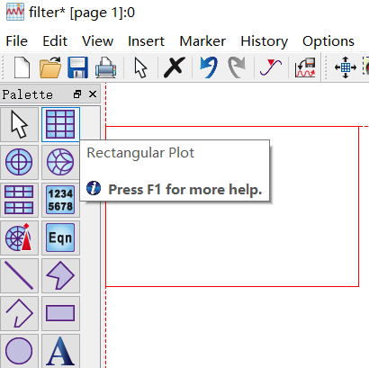
Task: Open the Marker menu
Action: coord(202,41)
